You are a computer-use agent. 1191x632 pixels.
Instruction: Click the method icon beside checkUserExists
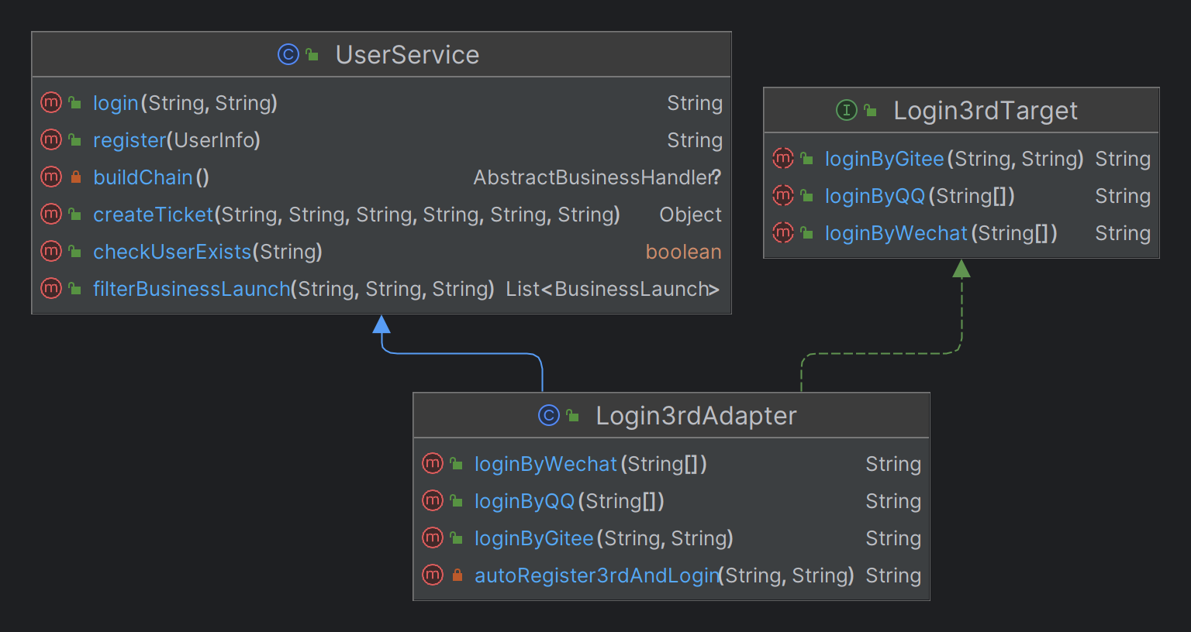(51, 251)
